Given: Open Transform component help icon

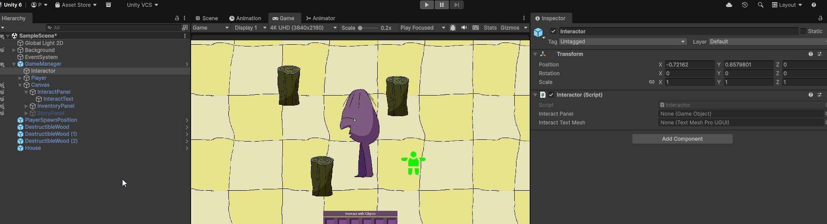Looking at the screenshot, I should pyautogui.click(x=811, y=54).
